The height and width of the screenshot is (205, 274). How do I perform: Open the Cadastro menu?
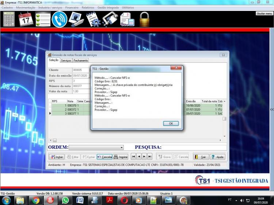pos(7,8)
